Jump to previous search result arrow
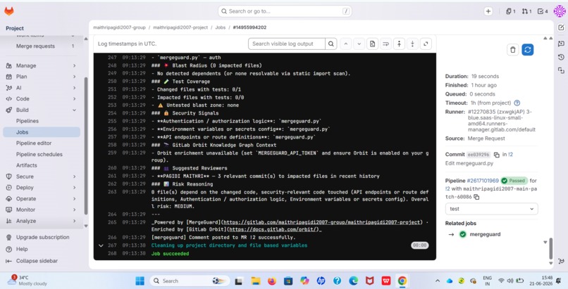Screen dimensions: 568x289 346,44
